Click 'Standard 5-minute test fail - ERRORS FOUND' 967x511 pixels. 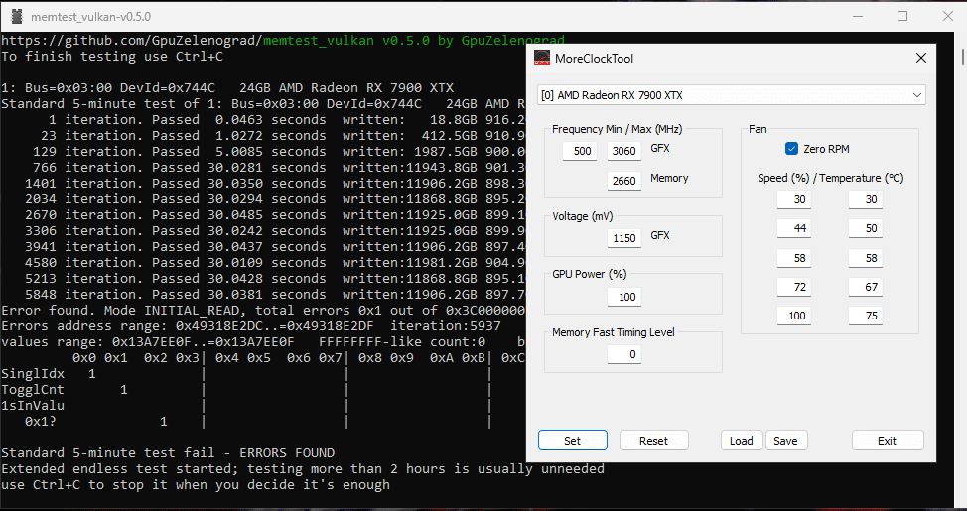(x=168, y=453)
